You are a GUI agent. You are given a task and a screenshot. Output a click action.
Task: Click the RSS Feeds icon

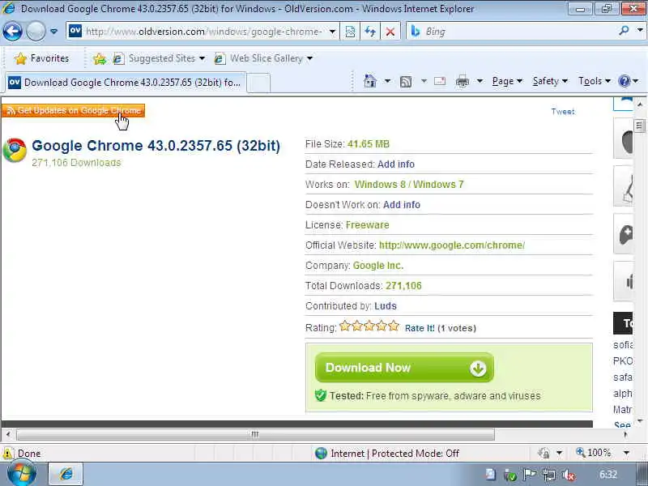406,82
